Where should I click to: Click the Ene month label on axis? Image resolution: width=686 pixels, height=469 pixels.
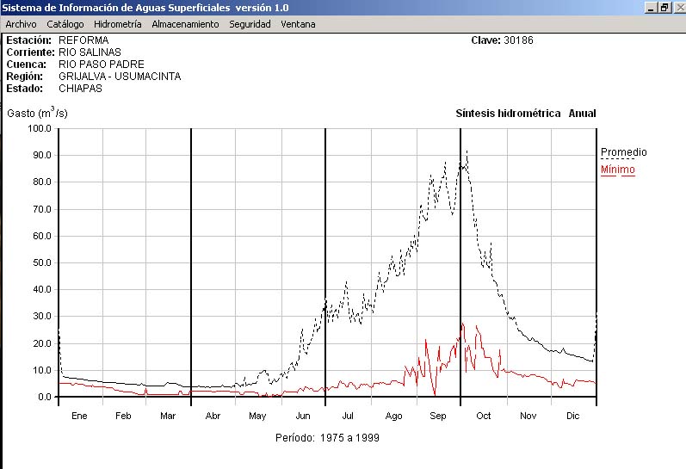coord(79,417)
